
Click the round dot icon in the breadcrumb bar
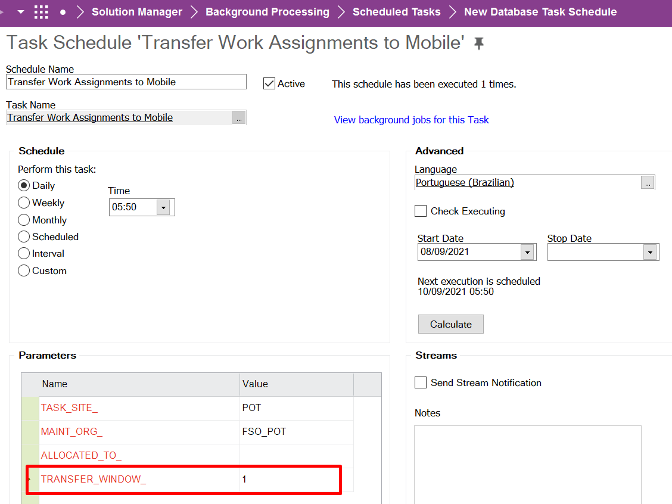(63, 12)
